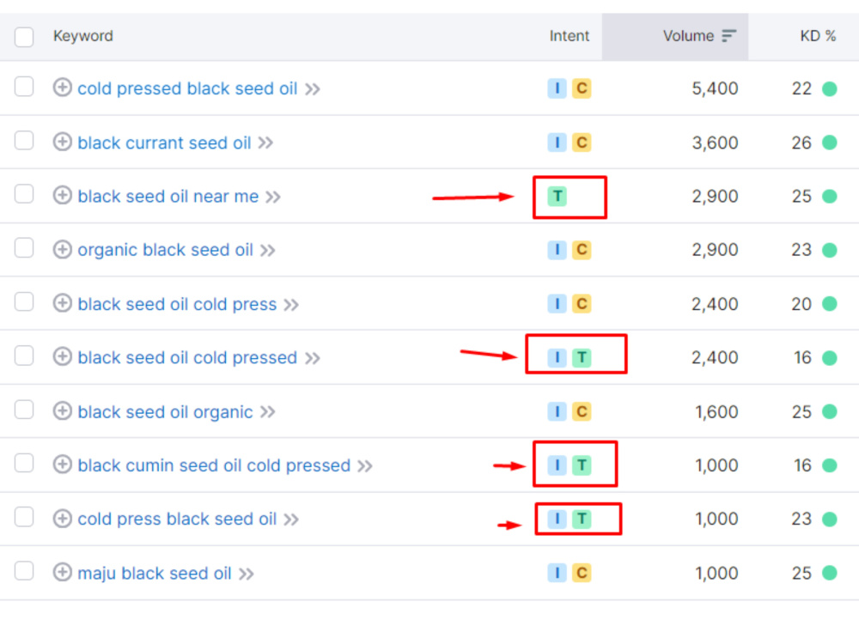Click plus icon beside black currant seed oil
The width and height of the screenshot is (859, 644).
coord(63,142)
